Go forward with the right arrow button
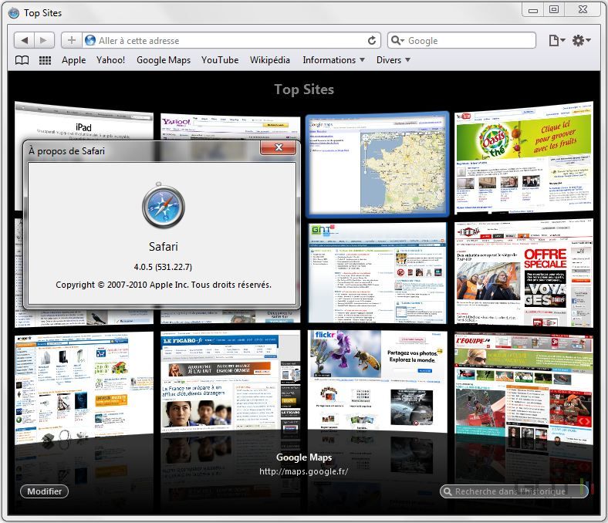Viewport: 608px width, 523px height. click(x=43, y=40)
